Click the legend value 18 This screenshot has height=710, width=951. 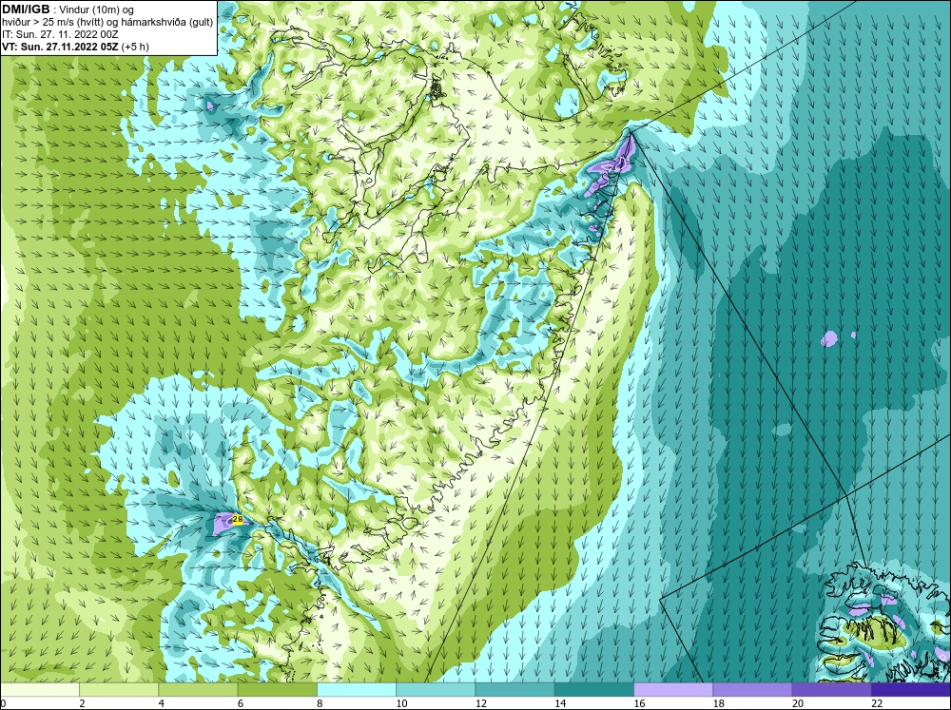719,703
